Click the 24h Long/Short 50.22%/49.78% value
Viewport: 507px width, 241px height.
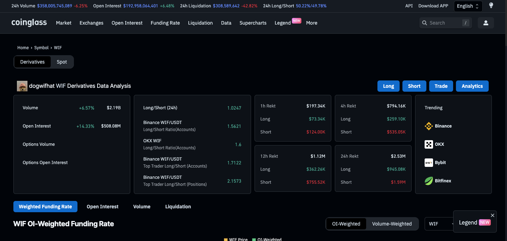311,6
